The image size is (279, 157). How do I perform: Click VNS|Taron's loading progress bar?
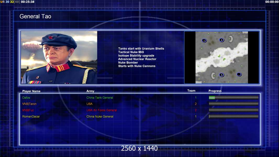point(233,104)
